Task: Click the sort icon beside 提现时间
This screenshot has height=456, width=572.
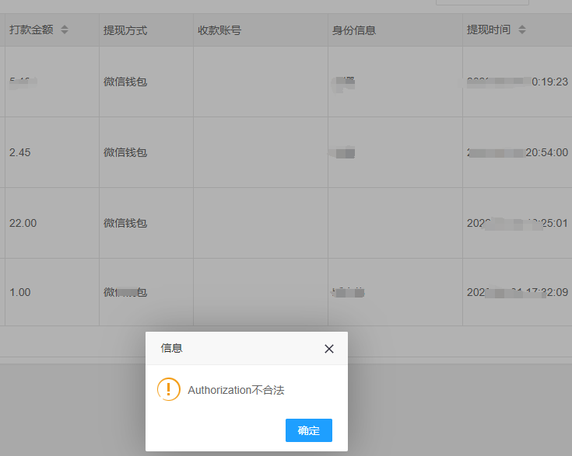Action: (522, 30)
